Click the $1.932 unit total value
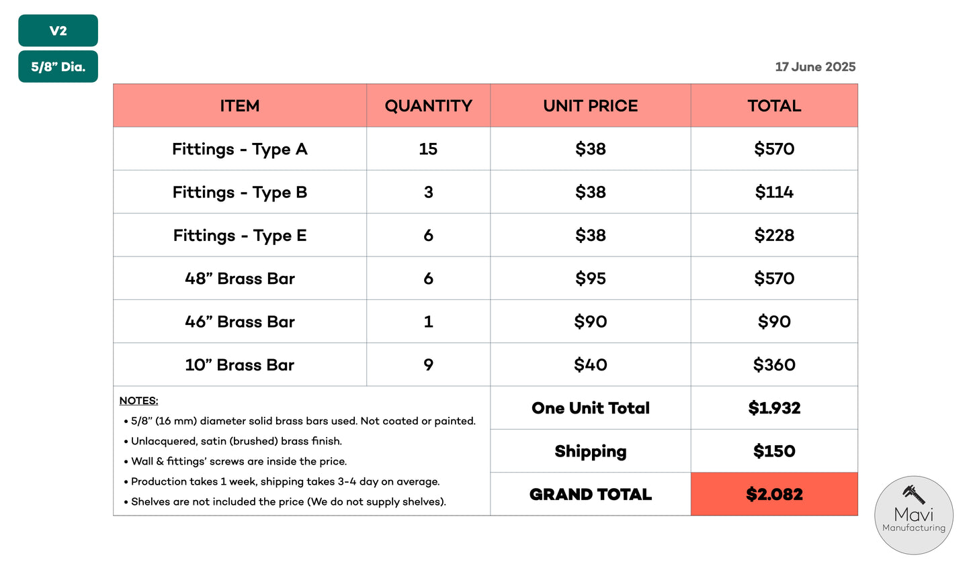971x582 pixels. point(774,408)
